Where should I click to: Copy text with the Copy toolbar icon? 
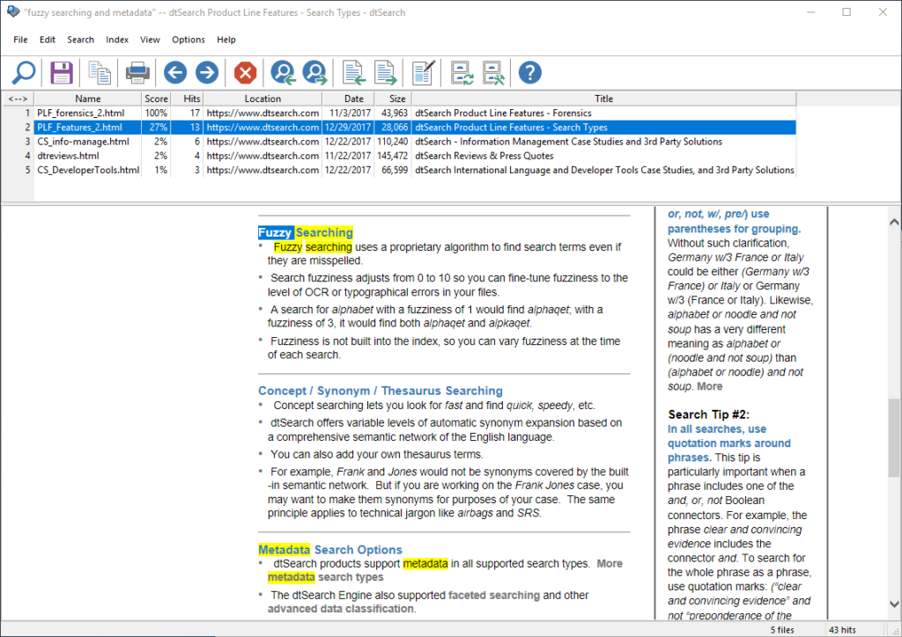pyautogui.click(x=100, y=72)
